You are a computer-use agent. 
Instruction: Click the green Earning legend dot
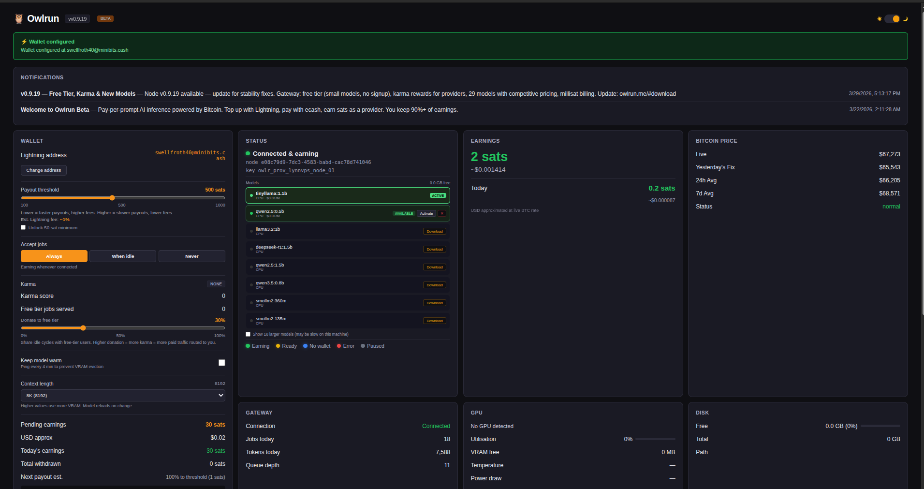tap(248, 346)
